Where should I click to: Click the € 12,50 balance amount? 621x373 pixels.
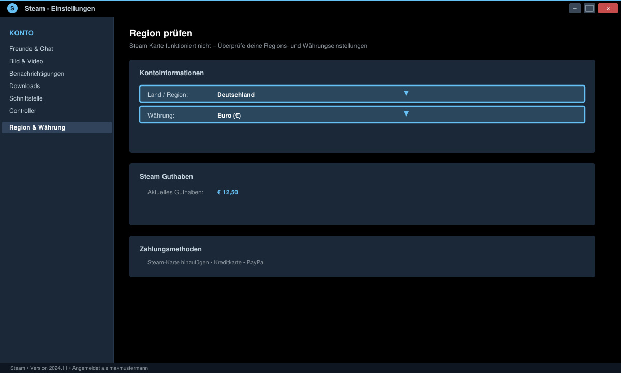(228, 192)
